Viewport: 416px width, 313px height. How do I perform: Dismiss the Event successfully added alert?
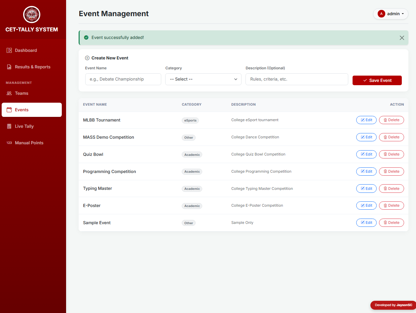tap(402, 38)
